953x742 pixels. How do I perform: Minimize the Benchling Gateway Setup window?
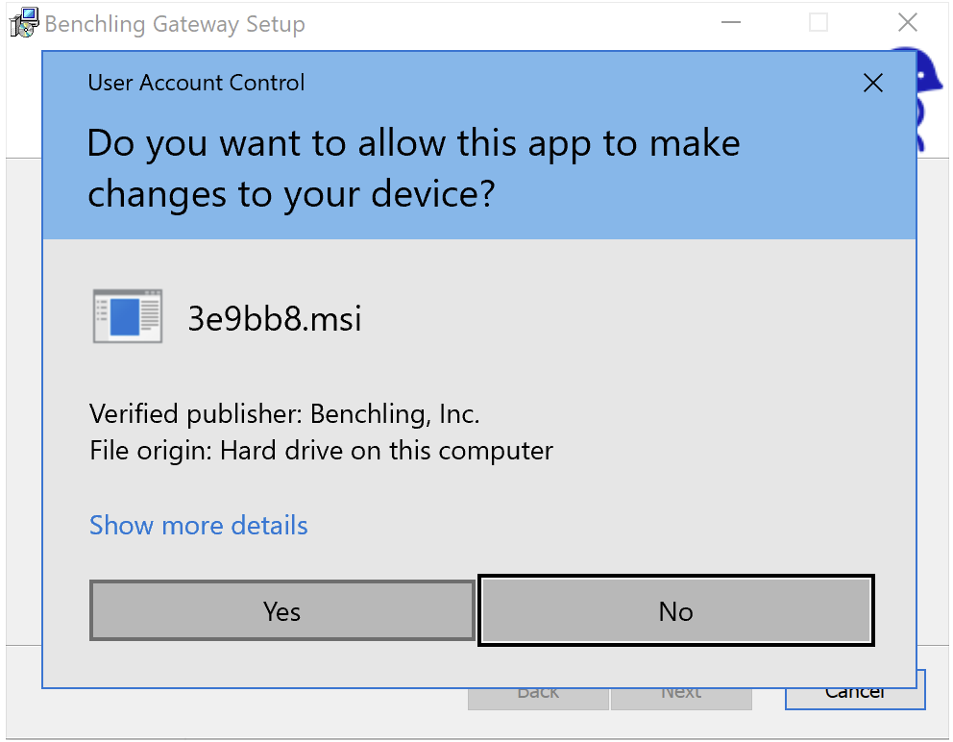(730, 22)
